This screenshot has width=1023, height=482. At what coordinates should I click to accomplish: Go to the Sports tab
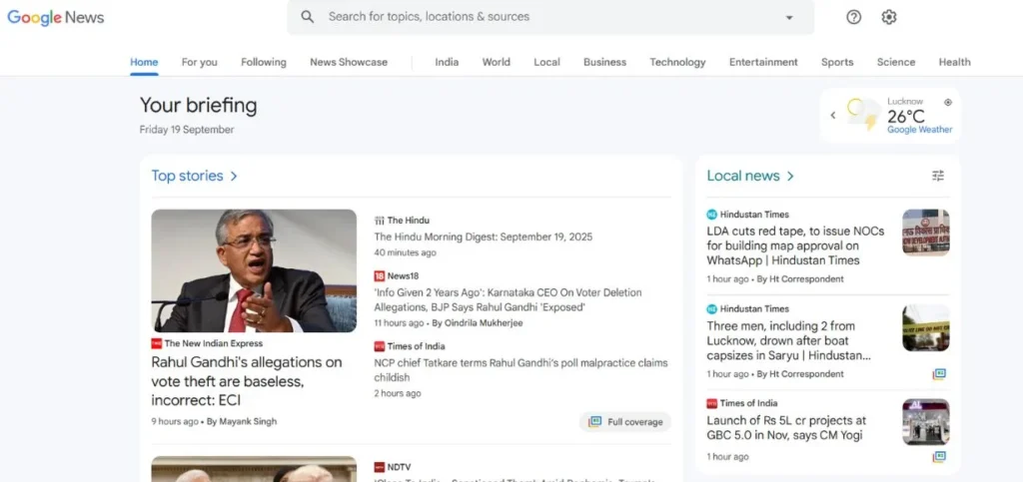coord(837,62)
